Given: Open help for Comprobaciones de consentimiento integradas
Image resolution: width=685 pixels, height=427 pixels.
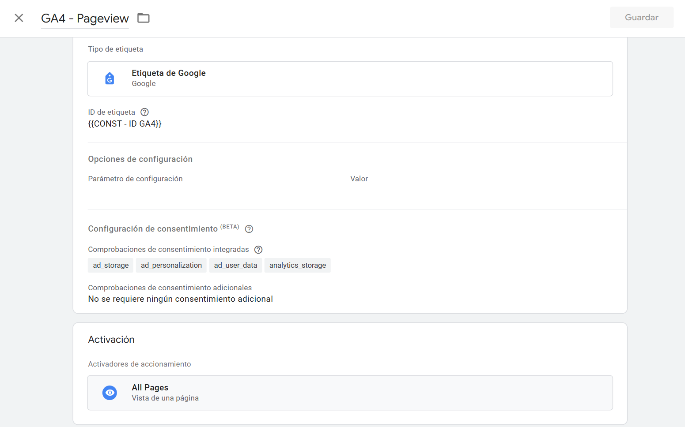Looking at the screenshot, I should click(258, 250).
